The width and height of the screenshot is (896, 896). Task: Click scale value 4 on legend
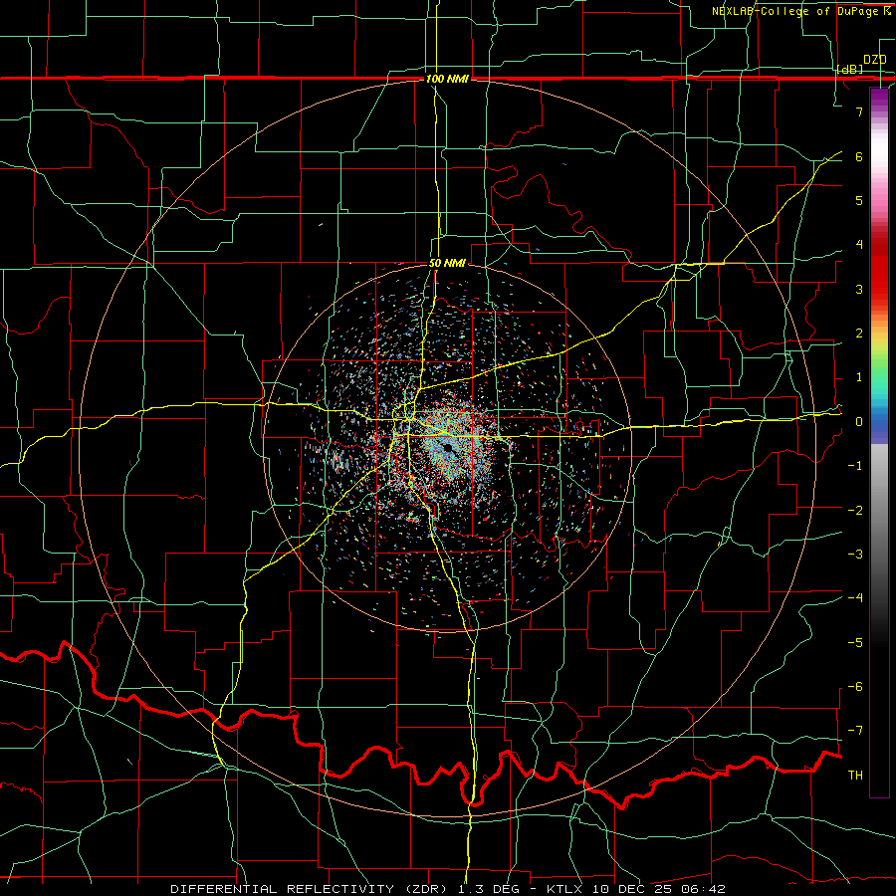tap(859, 245)
